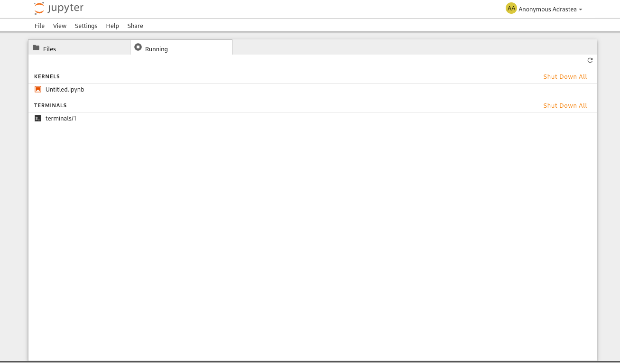Viewport: 620px width, 363px height.
Task: Click the notebook icon beside Untitled.ipynb
Action: pos(38,89)
